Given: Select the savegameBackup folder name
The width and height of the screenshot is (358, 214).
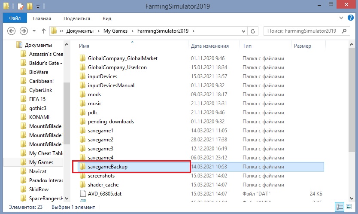Looking at the screenshot, I should [108, 167].
